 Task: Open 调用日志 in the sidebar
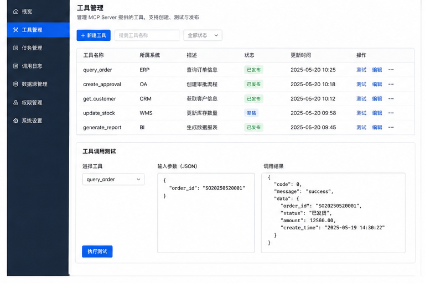click(x=38, y=66)
